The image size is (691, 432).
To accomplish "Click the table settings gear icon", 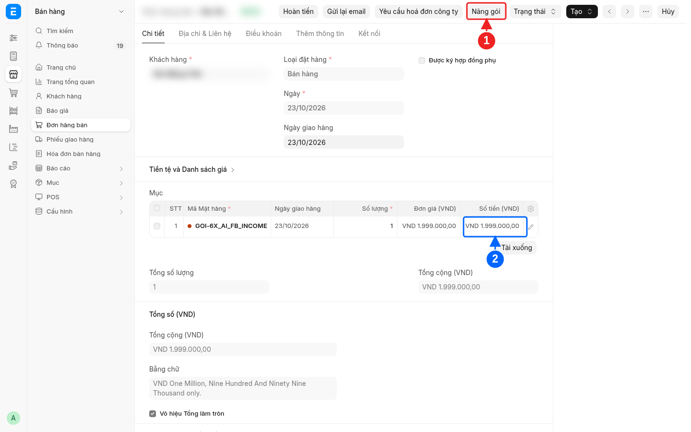I will pyautogui.click(x=531, y=209).
